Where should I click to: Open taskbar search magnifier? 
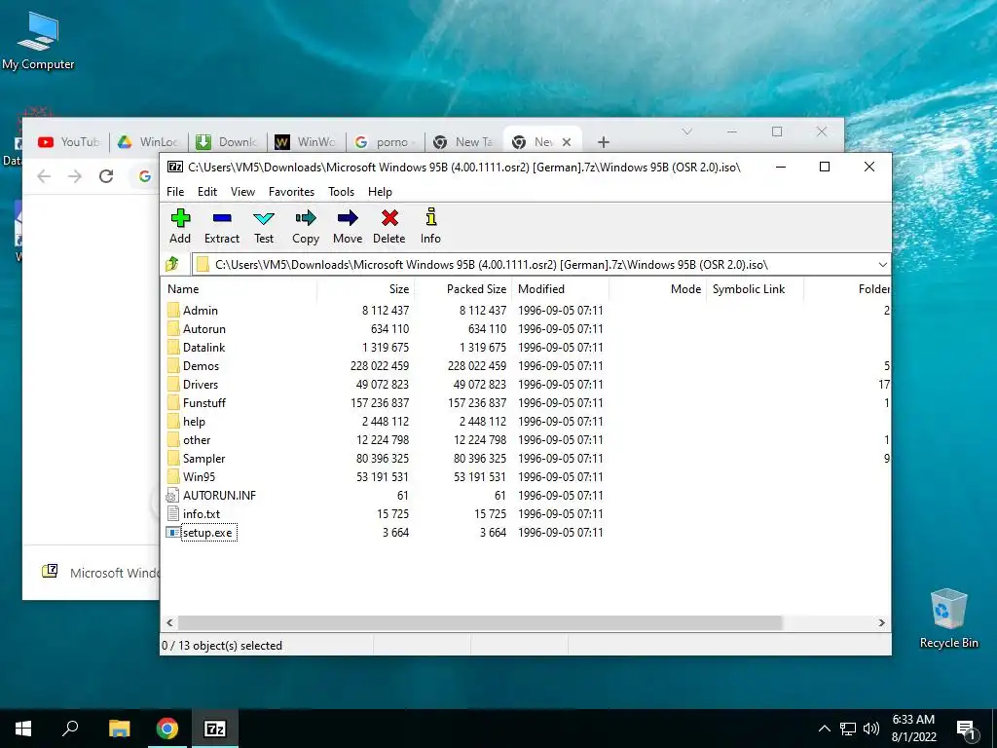[70, 729]
